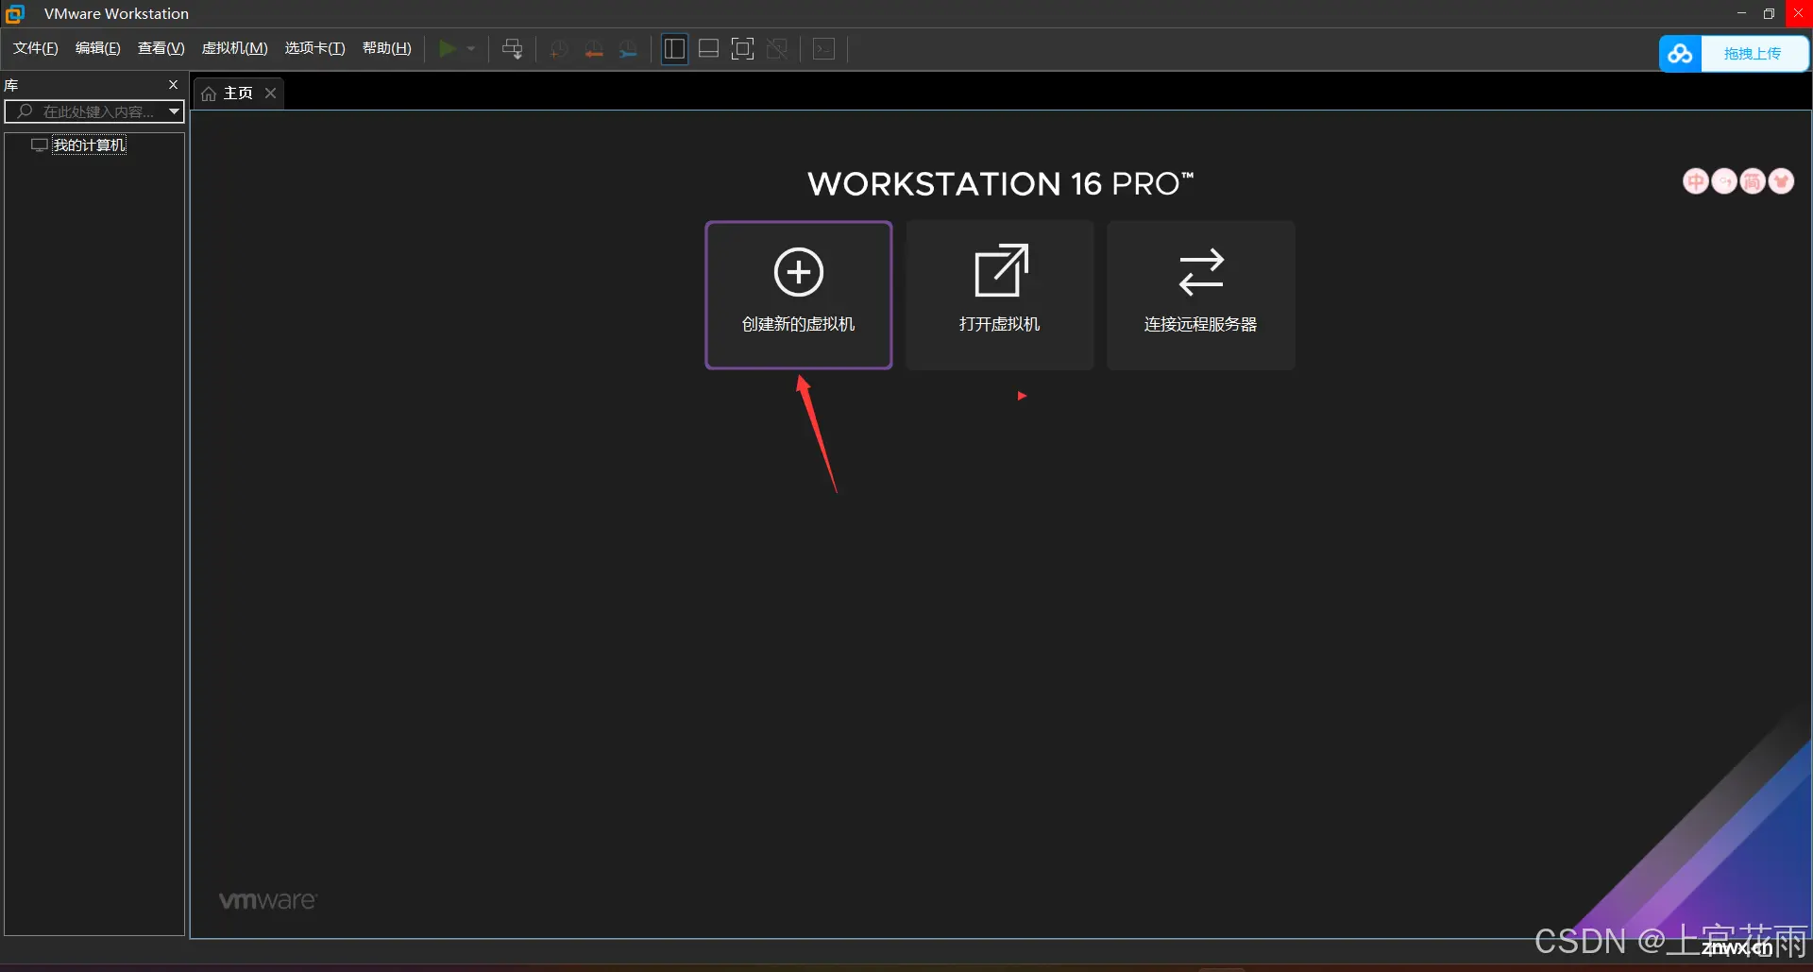Image resolution: width=1813 pixels, height=972 pixels.
Task: Select the 主页 home tab
Action: point(237,93)
